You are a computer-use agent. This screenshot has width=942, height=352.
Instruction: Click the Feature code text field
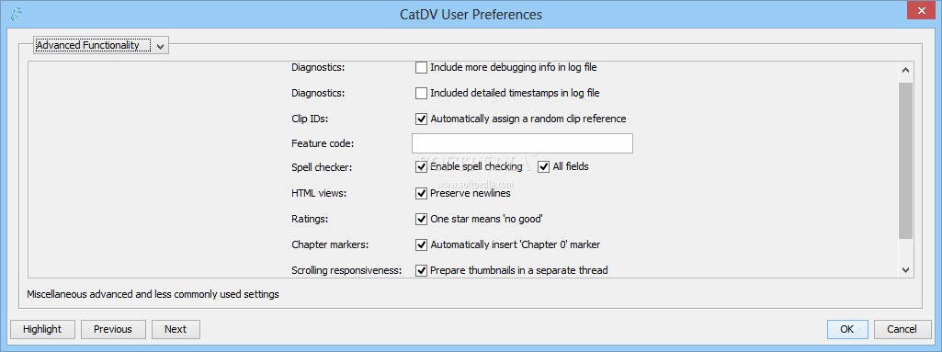pyautogui.click(x=522, y=143)
